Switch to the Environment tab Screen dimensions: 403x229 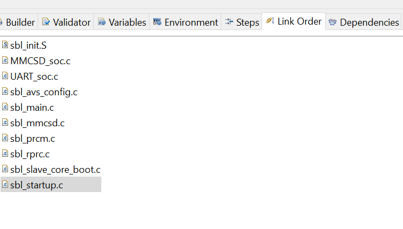pyautogui.click(x=185, y=22)
